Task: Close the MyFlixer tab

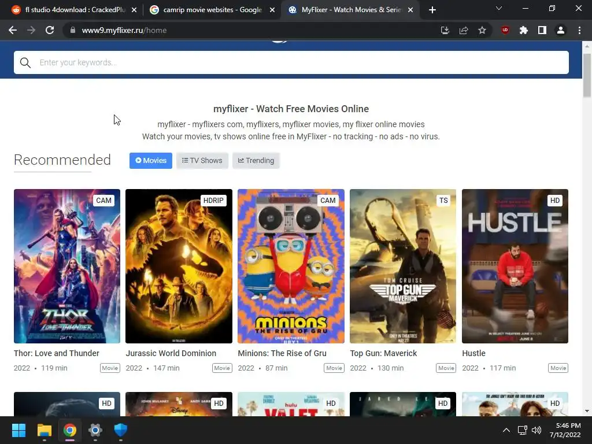Action: [x=410, y=10]
